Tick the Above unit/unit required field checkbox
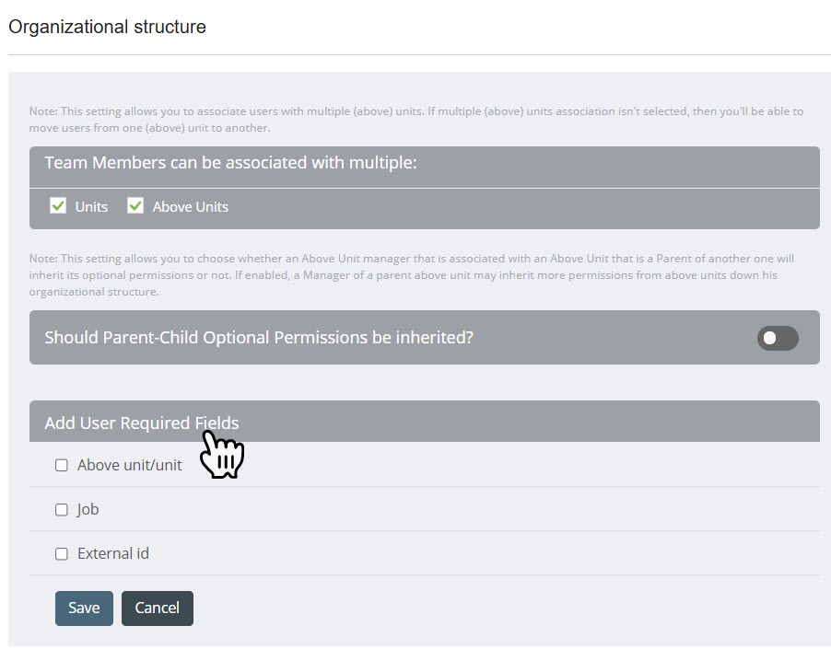Image resolution: width=831 pixels, height=649 pixels. 62,465
